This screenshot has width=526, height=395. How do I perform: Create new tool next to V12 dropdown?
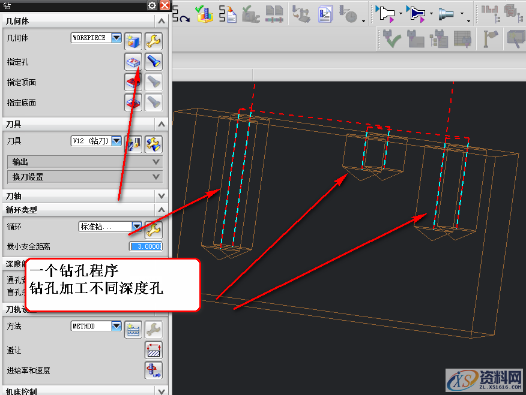click(133, 143)
